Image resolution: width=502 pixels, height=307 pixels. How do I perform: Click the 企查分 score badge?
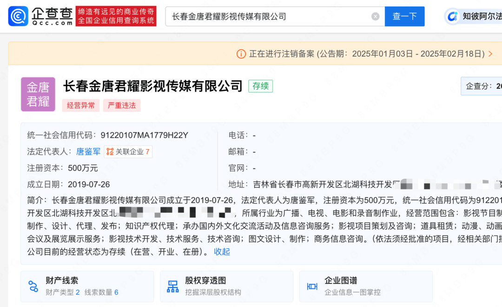click(481, 86)
